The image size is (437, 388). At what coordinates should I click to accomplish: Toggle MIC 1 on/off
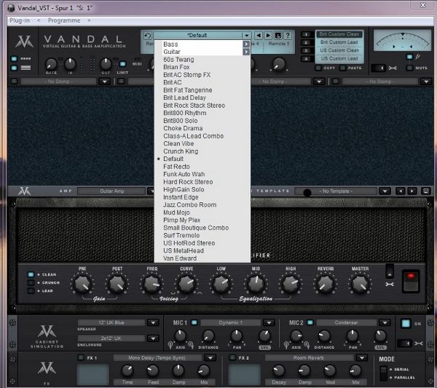[x=194, y=322]
